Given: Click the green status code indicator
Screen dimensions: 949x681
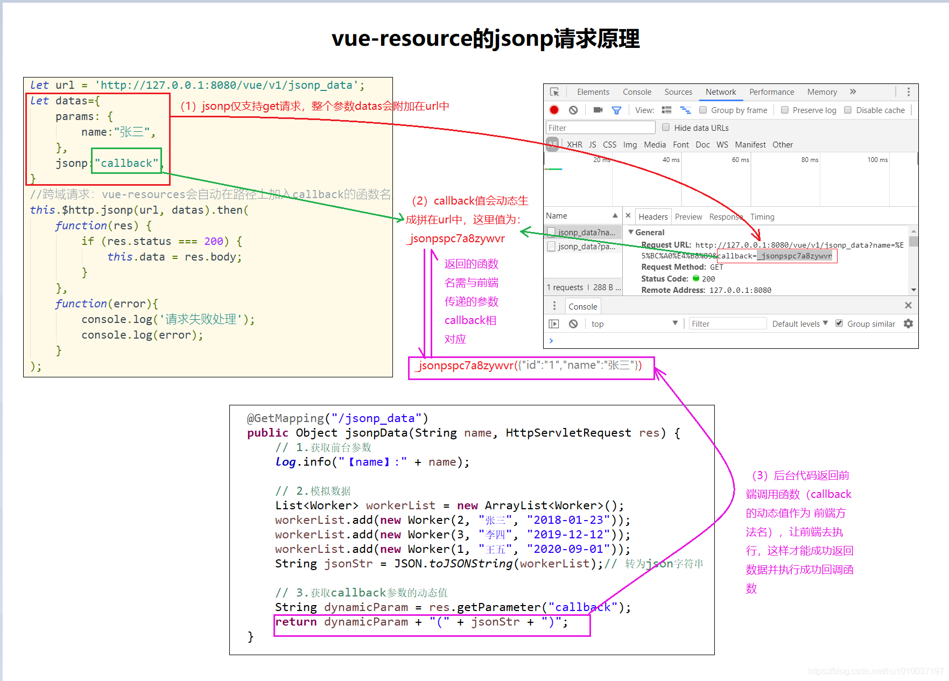Looking at the screenshot, I should [x=695, y=278].
